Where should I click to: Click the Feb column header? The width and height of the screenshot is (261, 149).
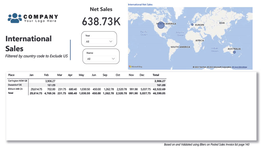coord(46,75)
